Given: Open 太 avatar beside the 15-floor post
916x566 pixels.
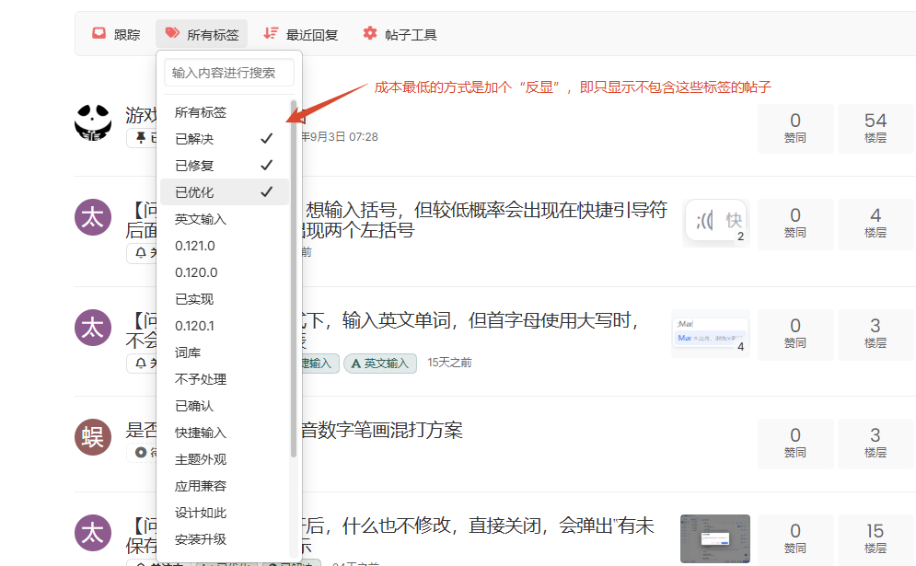Looking at the screenshot, I should [93, 533].
